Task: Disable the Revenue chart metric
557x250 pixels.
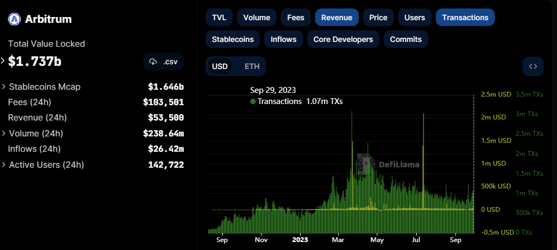Action: 336,18
